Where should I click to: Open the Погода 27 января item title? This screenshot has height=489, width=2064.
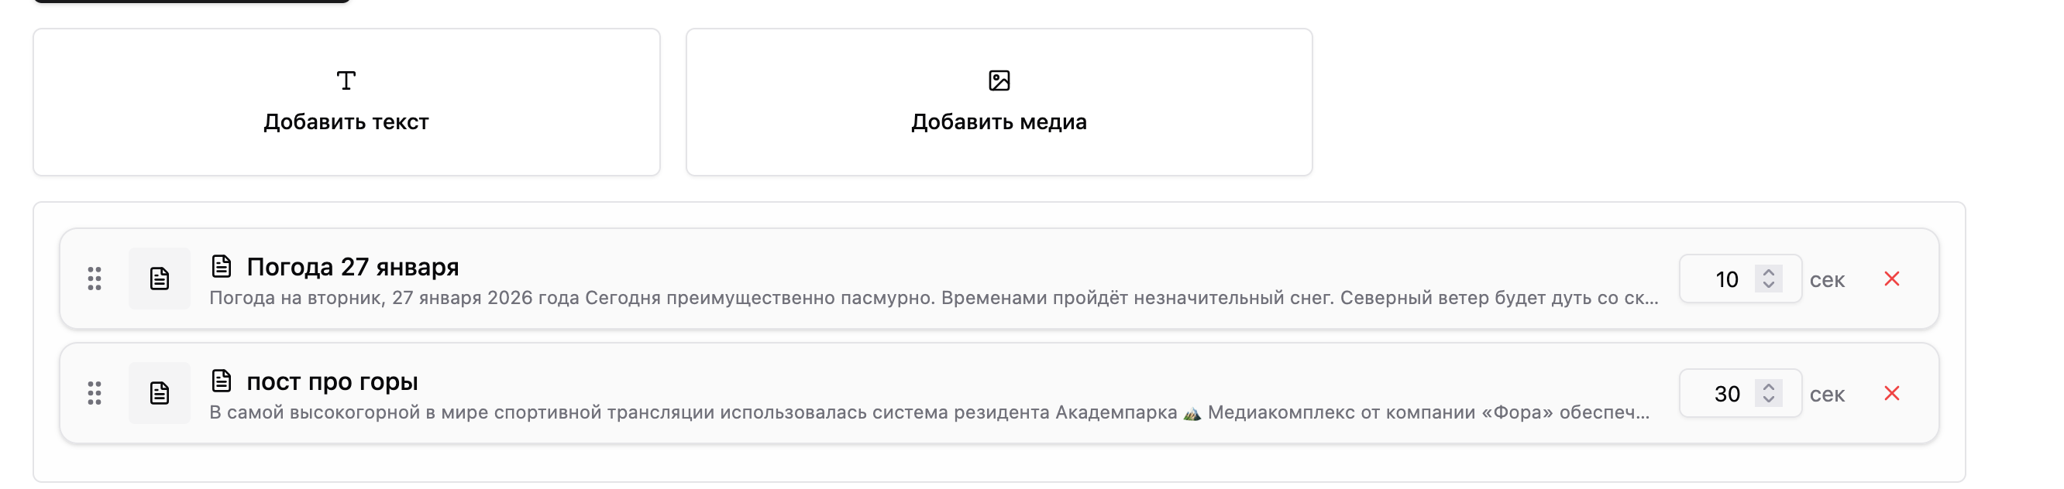click(353, 266)
